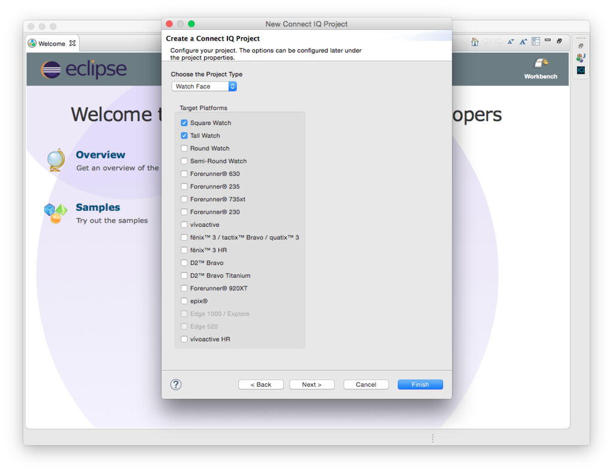Tick the fēnix 3 HR checkbox
Image resolution: width=613 pixels, height=473 pixels.
point(184,250)
